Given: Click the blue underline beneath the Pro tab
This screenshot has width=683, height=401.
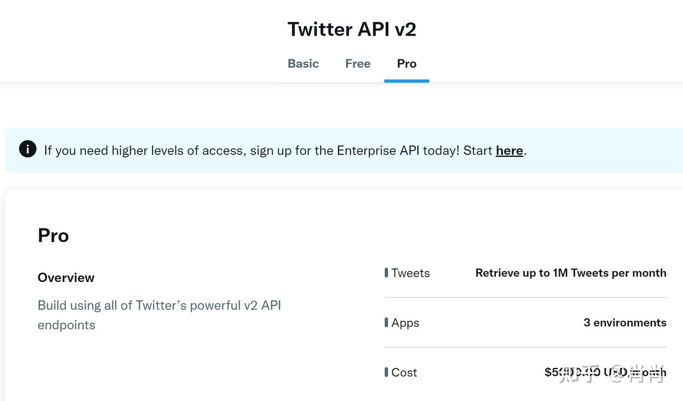Looking at the screenshot, I should (x=406, y=81).
